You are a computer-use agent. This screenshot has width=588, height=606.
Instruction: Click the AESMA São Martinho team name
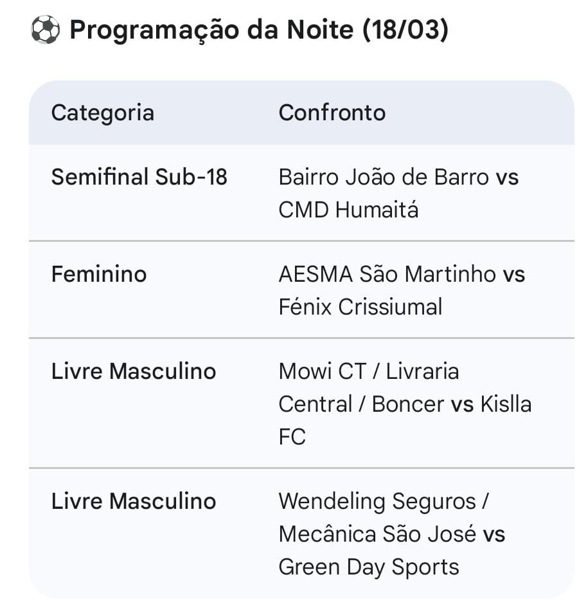pyautogui.click(x=387, y=274)
